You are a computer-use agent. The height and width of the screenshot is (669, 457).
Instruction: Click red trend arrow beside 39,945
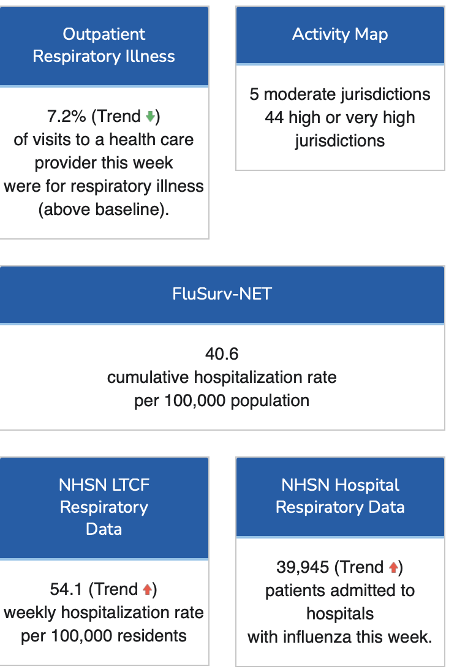pyautogui.click(x=394, y=567)
